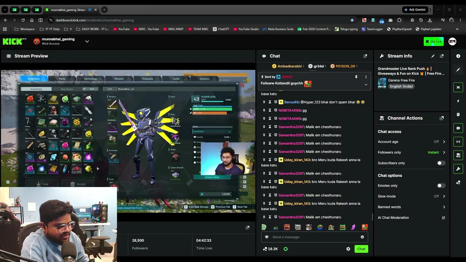Open the YouTube Studio bookmark
The width and height of the screenshot is (466, 262).
(246, 29)
